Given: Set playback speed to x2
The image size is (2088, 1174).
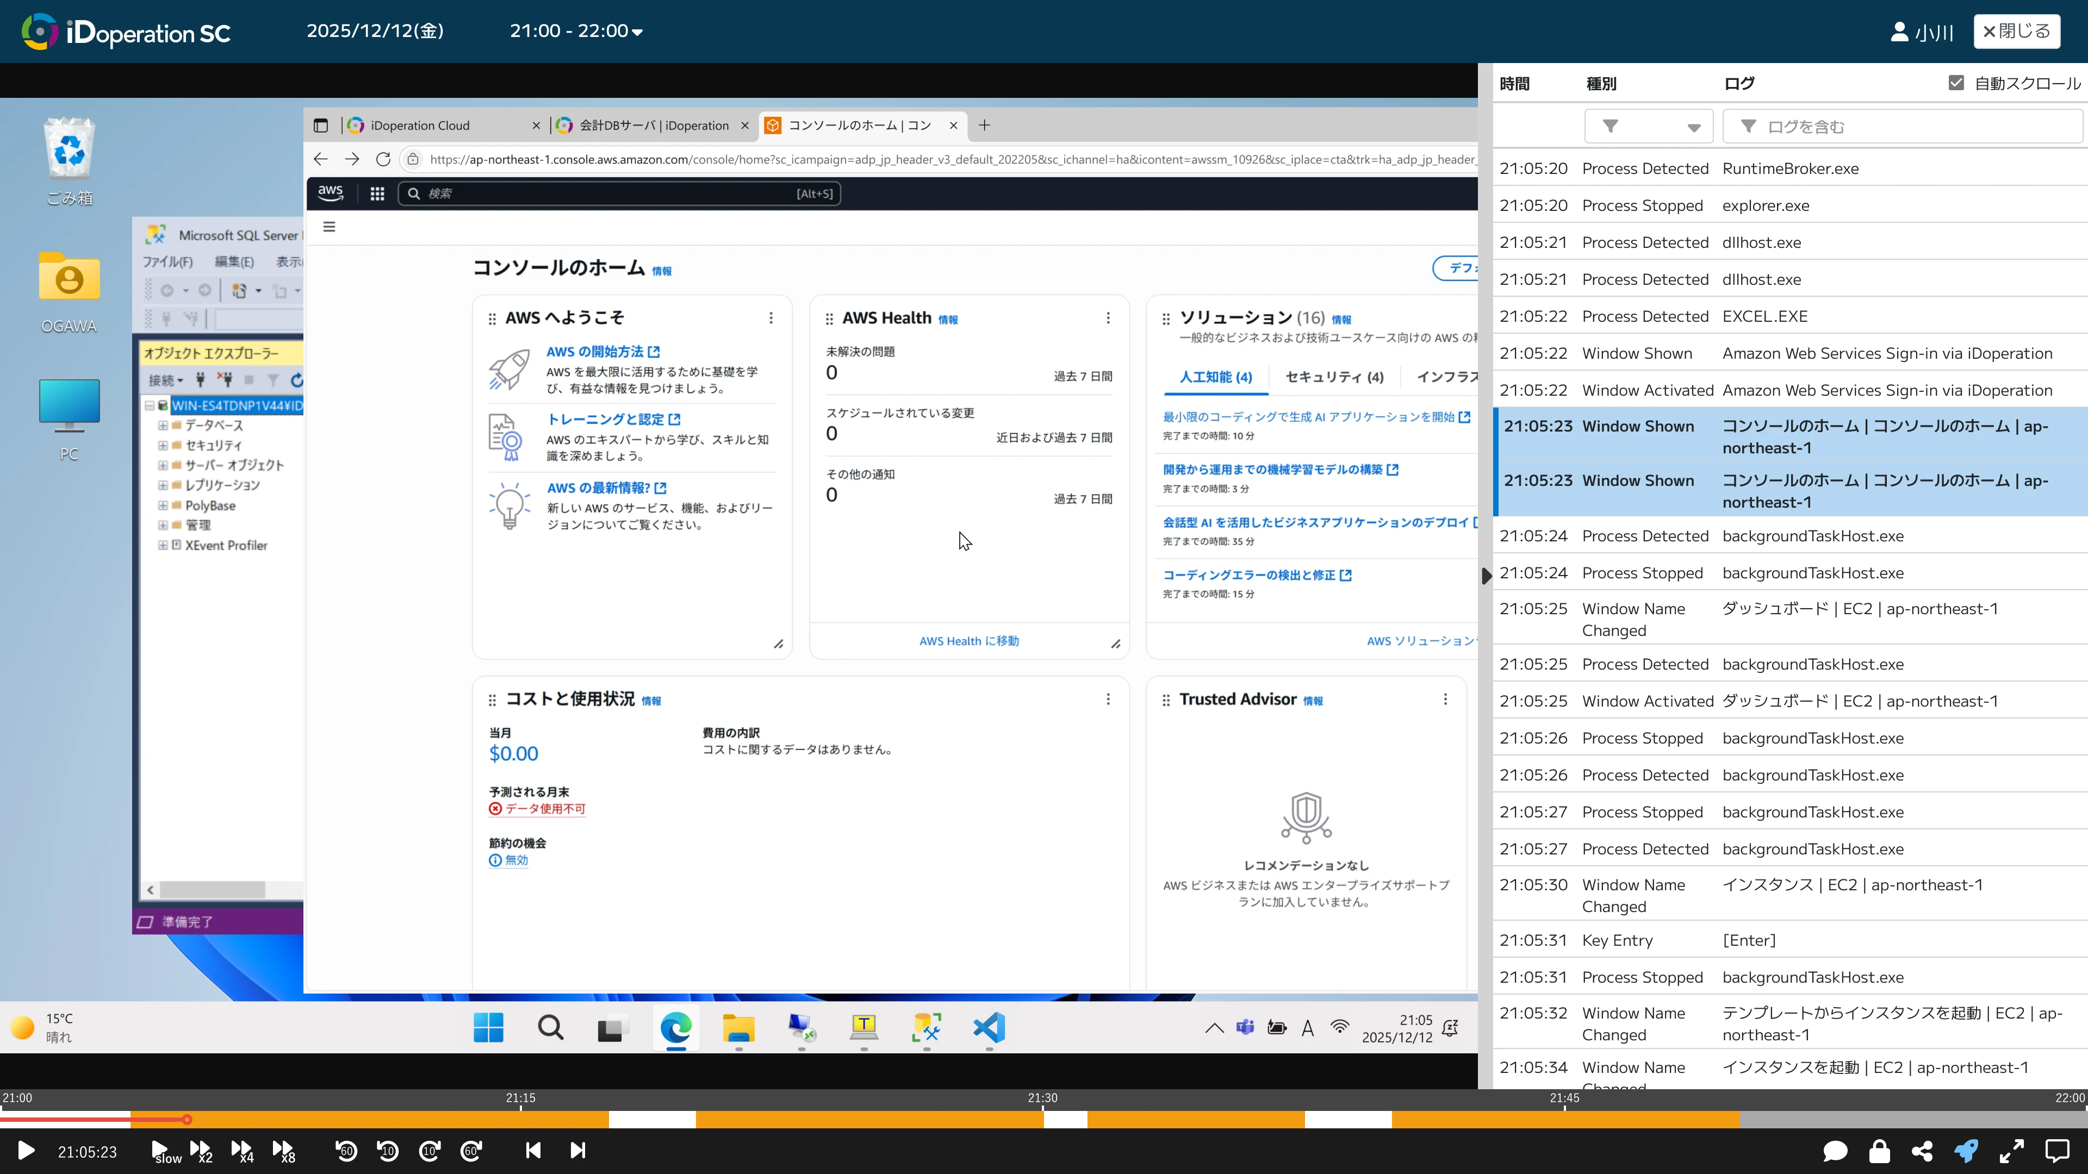Looking at the screenshot, I should [x=200, y=1151].
